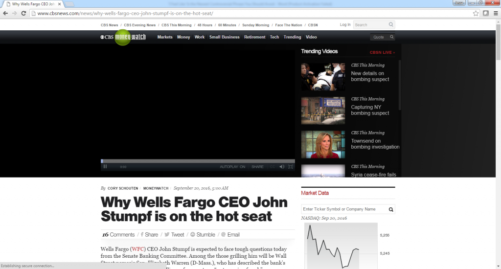Pause the video player
This screenshot has height=269, width=501.
105,166
